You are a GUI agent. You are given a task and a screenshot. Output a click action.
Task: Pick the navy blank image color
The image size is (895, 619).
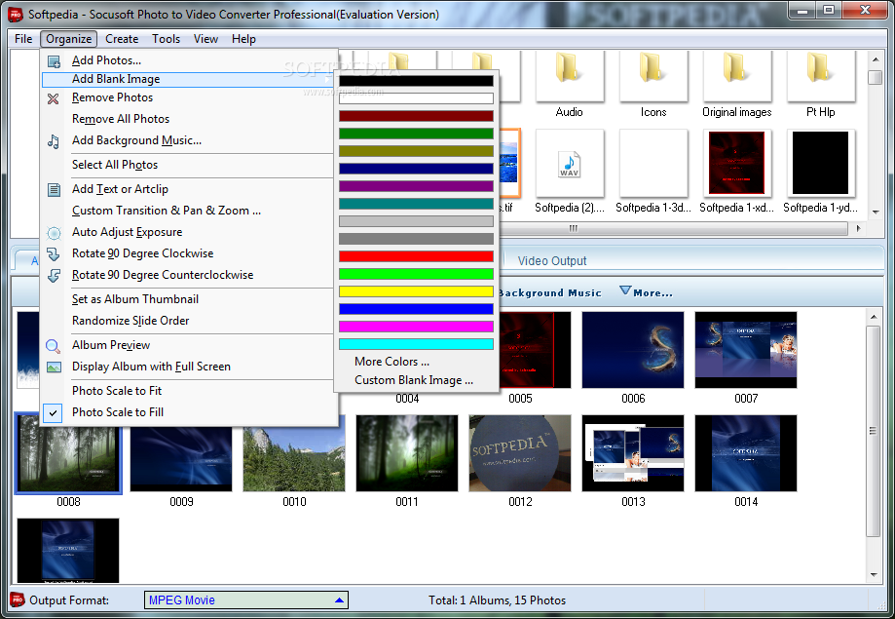click(416, 169)
